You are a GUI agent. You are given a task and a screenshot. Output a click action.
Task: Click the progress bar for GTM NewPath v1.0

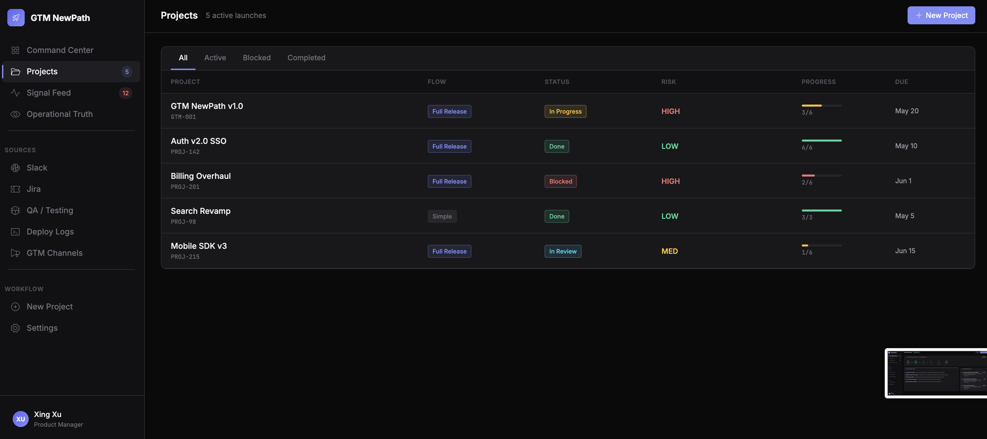point(821,106)
